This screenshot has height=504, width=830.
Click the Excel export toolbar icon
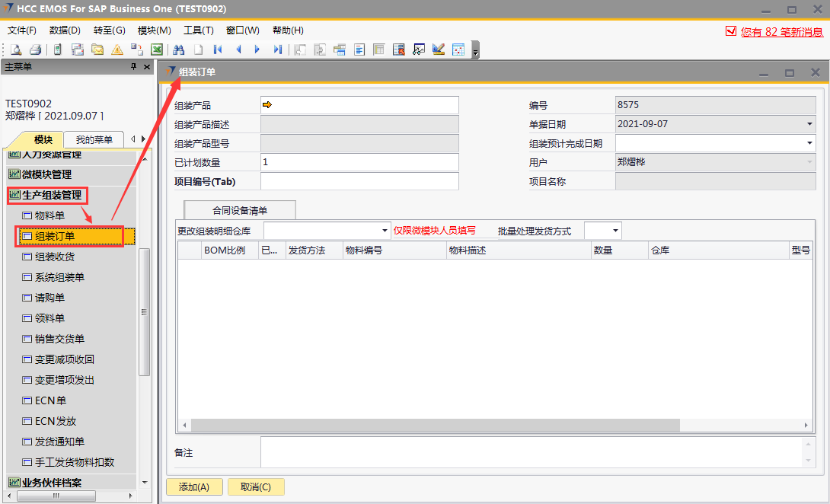[157, 49]
